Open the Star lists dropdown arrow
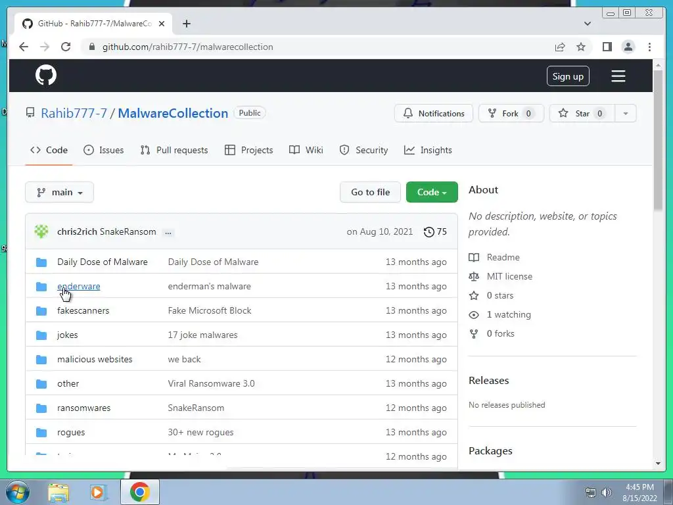Viewport: 673px width, 505px height. (626, 113)
